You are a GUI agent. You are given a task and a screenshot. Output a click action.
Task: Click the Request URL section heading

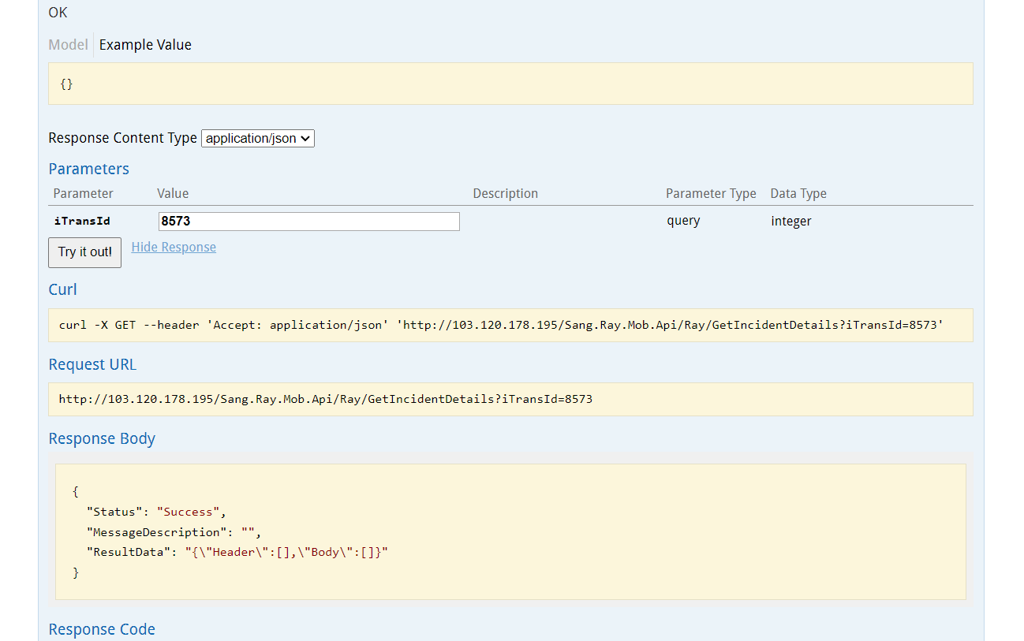pos(92,364)
